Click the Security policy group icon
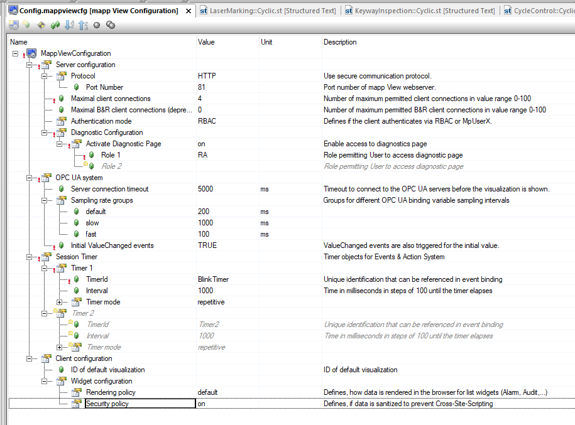Viewport: 575px width, 425px height. pos(76,404)
